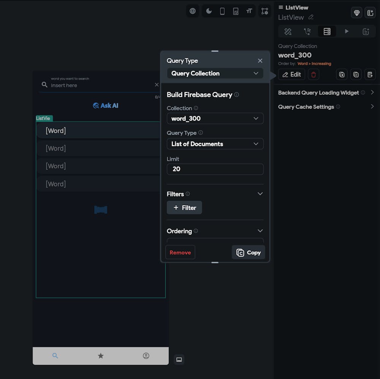This screenshot has width=380, height=379.
Task: Select the phone device preview icon
Action: pos(222,11)
